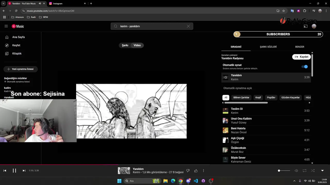Screen dimensions: 330x185
Task: Select the Keşif filter chip
Action: [258, 97]
